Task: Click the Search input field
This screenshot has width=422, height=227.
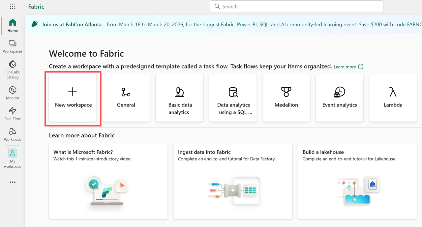Action: point(297,7)
